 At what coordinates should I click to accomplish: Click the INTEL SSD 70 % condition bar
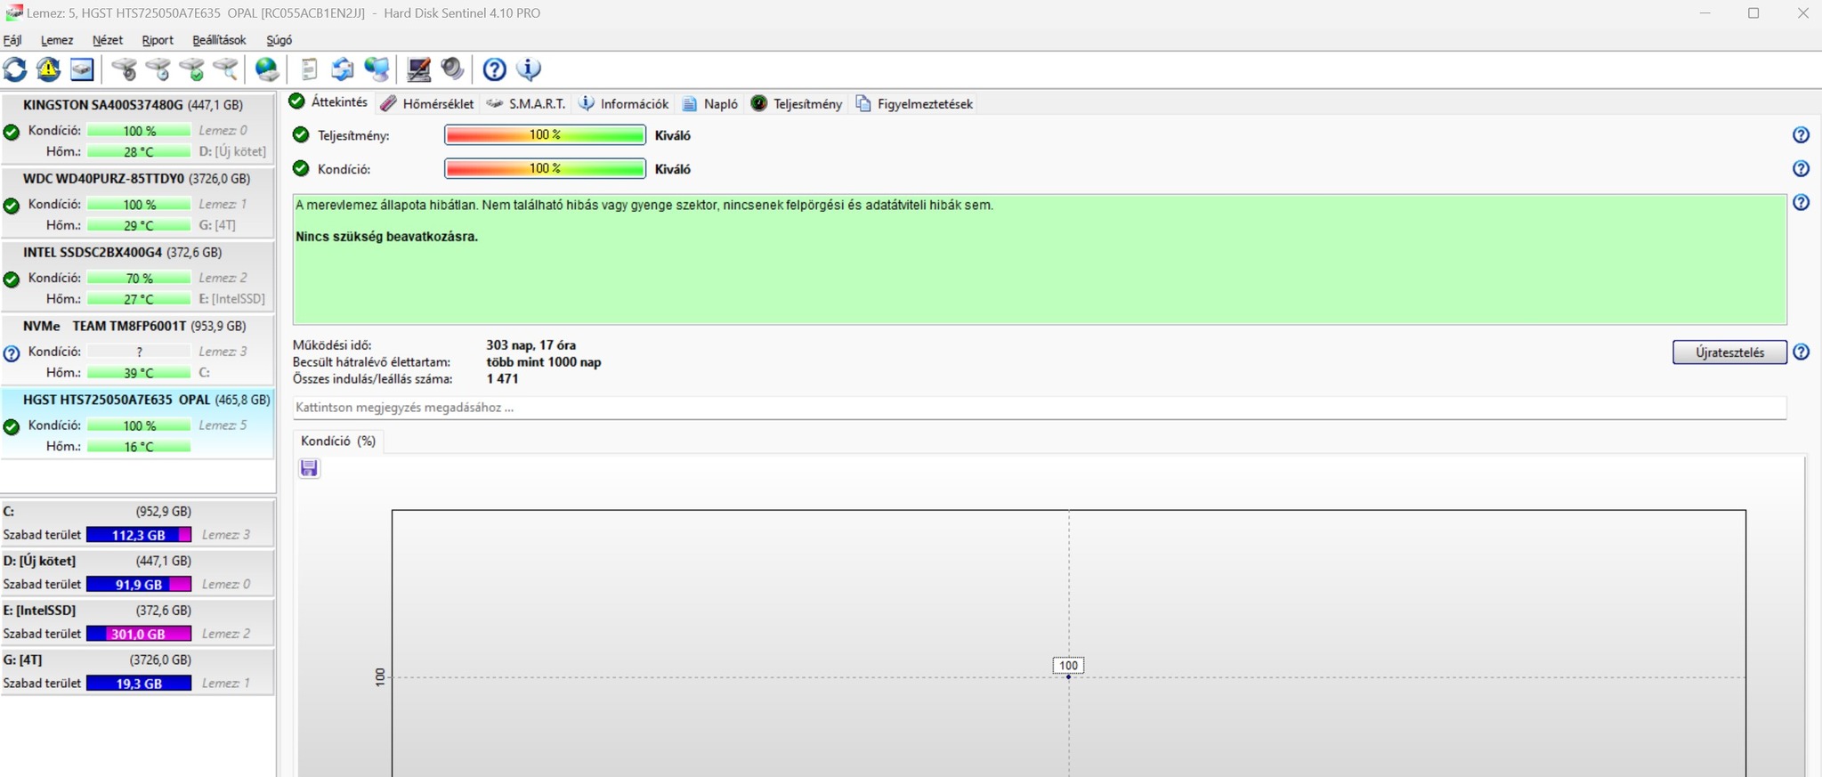[x=139, y=278]
